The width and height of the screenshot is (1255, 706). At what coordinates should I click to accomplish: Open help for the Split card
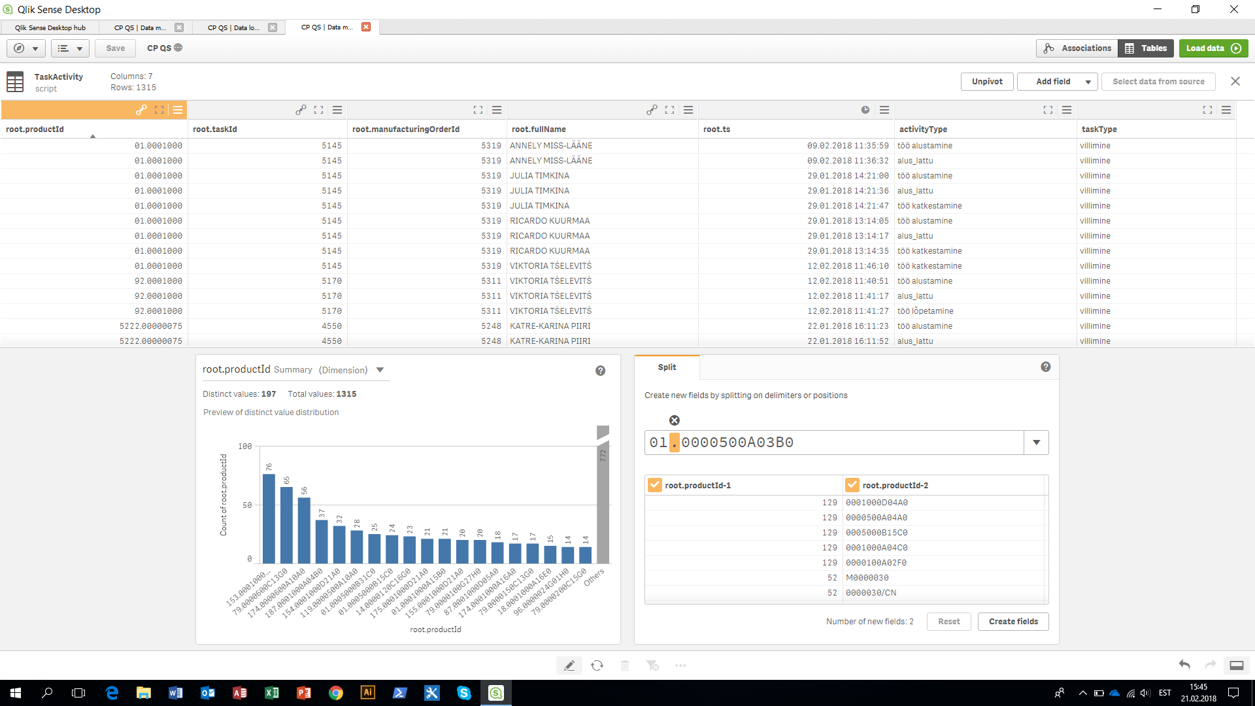click(x=1046, y=367)
